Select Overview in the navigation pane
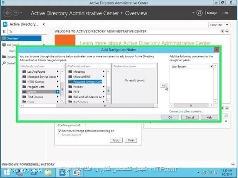The width and height of the screenshot is (238, 178). click(21, 38)
